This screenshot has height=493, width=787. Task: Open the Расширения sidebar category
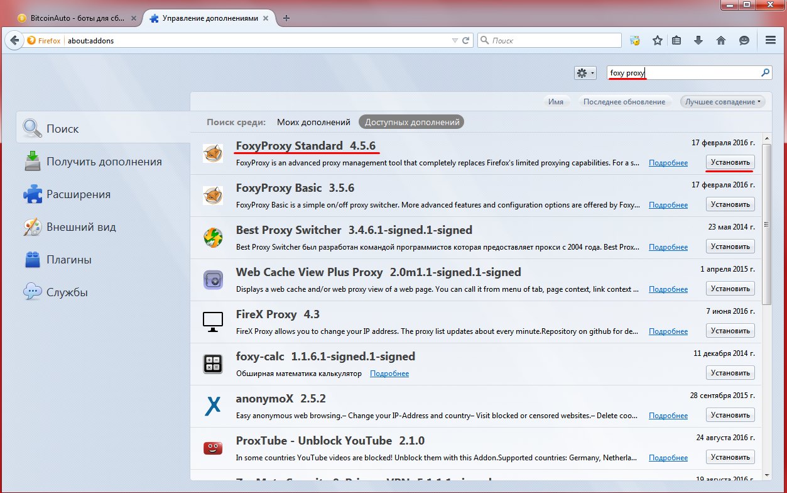(104, 194)
